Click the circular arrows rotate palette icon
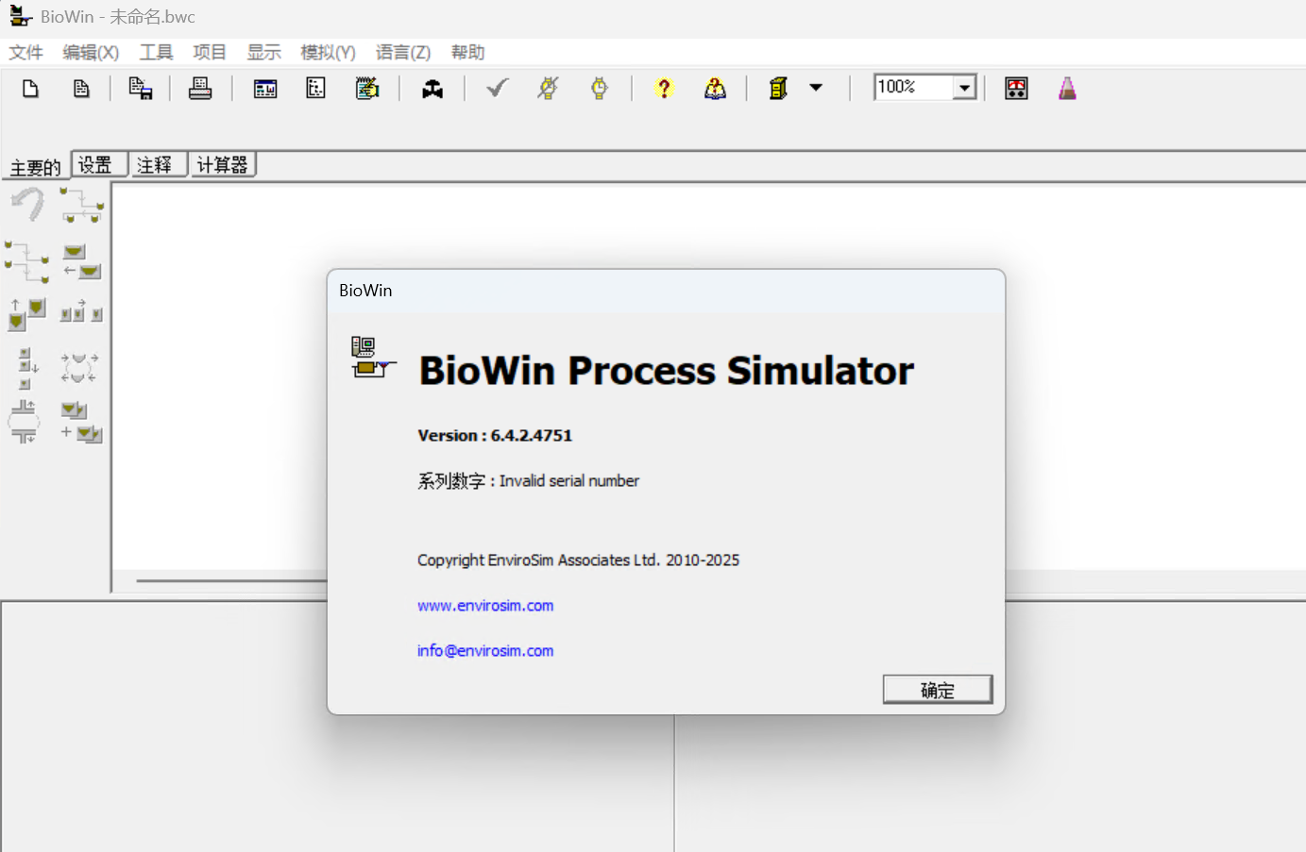 (x=79, y=367)
